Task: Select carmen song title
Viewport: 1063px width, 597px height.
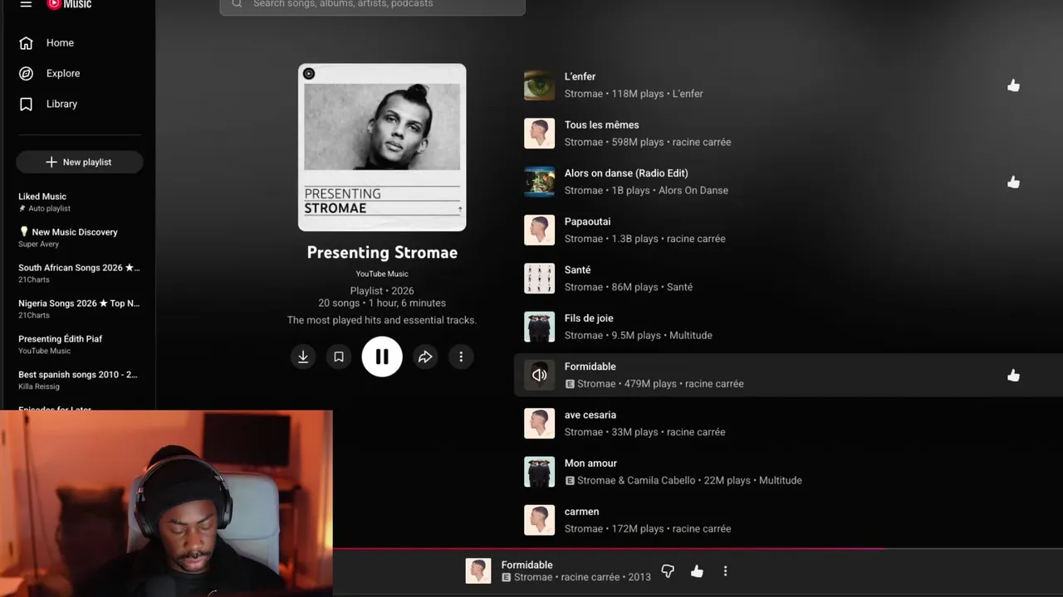Action: pyautogui.click(x=581, y=512)
